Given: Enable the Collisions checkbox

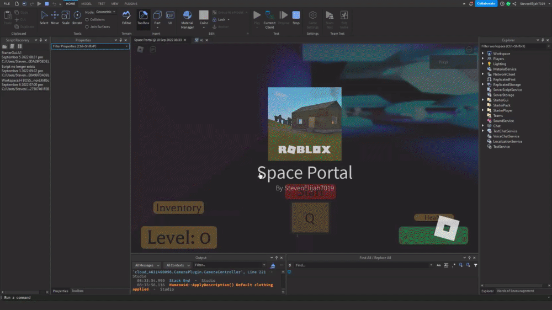Looking at the screenshot, I should click(87, 20).
